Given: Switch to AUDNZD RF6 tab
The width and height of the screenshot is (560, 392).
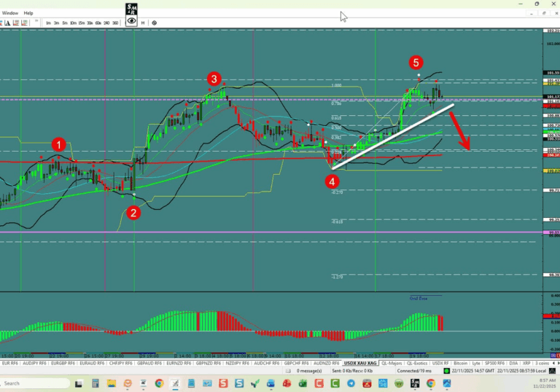Looking at the screenshot, I should tap(326, 363).
